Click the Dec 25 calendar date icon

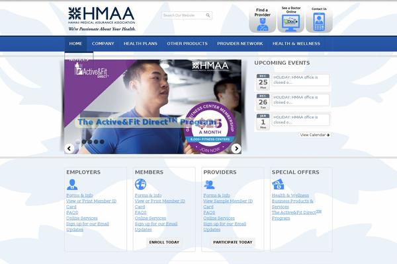coord(263,82)
